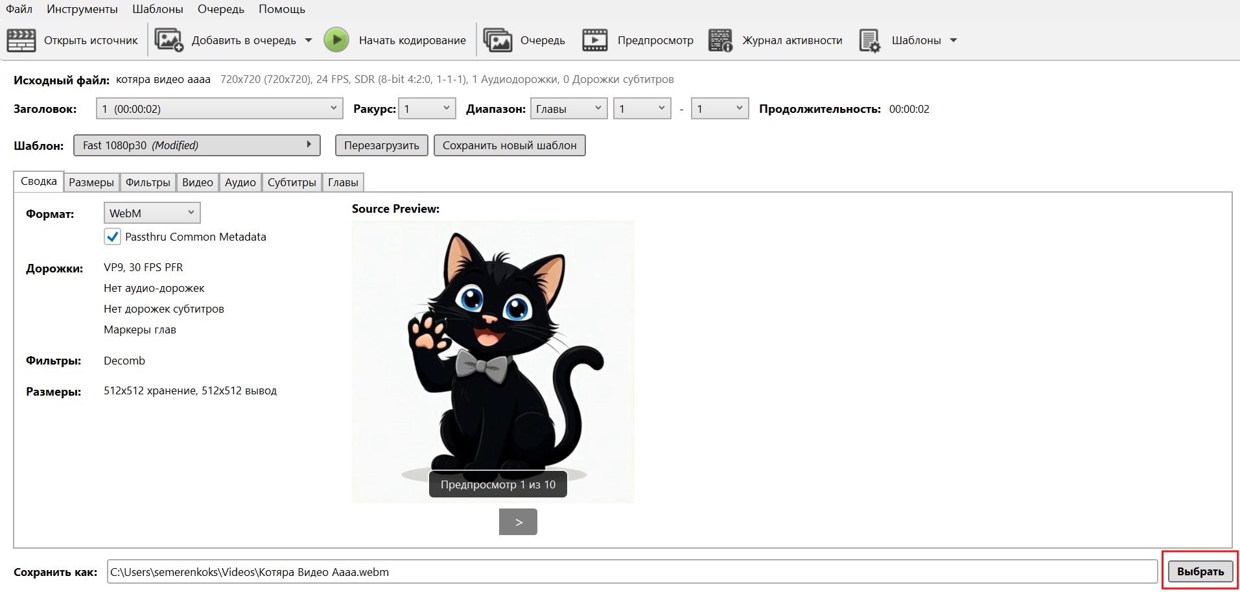
Task: Open the Range type 'Главы' dropdown
Action: pos(568,109)
